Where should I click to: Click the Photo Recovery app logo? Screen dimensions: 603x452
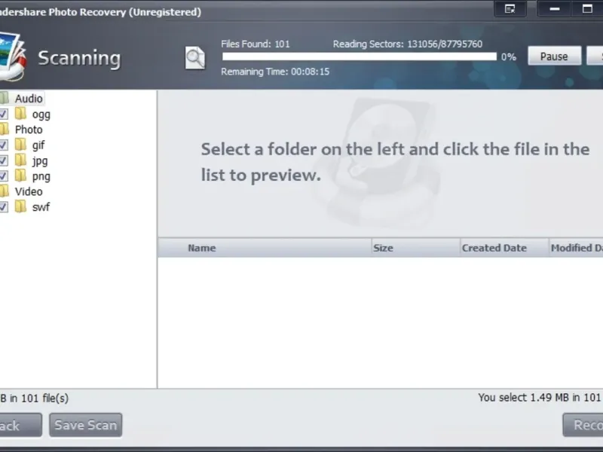(12, 56)
